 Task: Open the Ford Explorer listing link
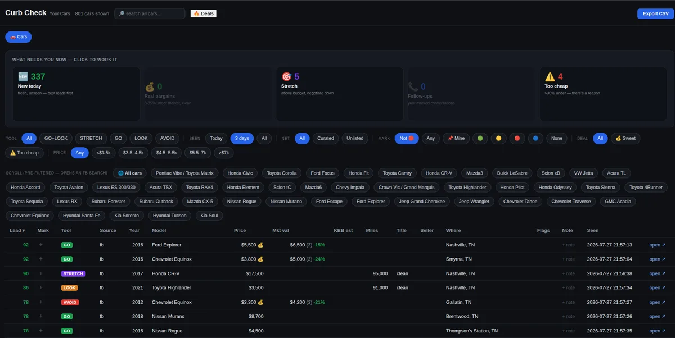(x=658, y=245)
